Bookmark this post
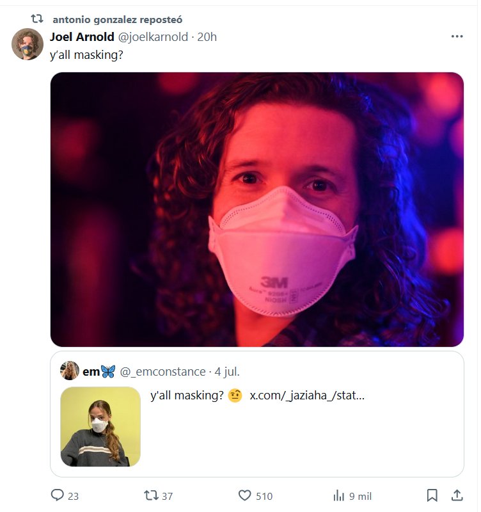The image size is (481, 512). coord(432,495)
